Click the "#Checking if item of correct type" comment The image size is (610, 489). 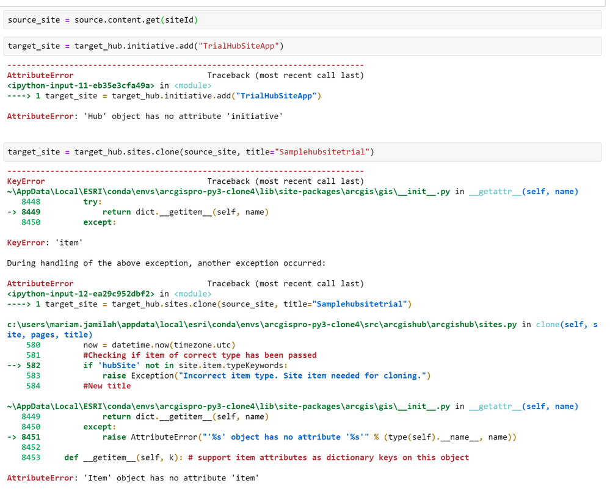[200, 355]
